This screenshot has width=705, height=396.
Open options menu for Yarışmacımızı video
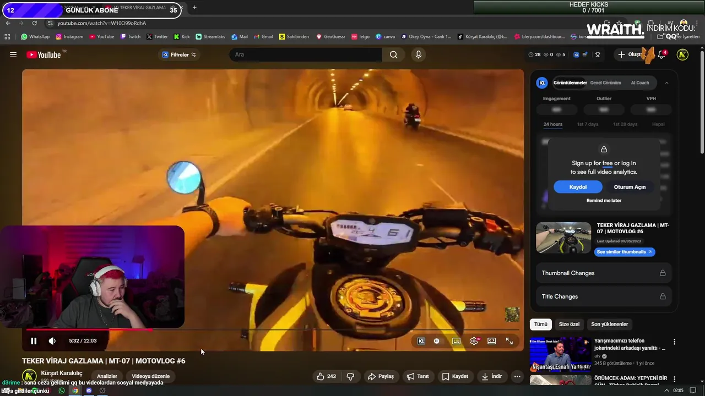(674, 342)
